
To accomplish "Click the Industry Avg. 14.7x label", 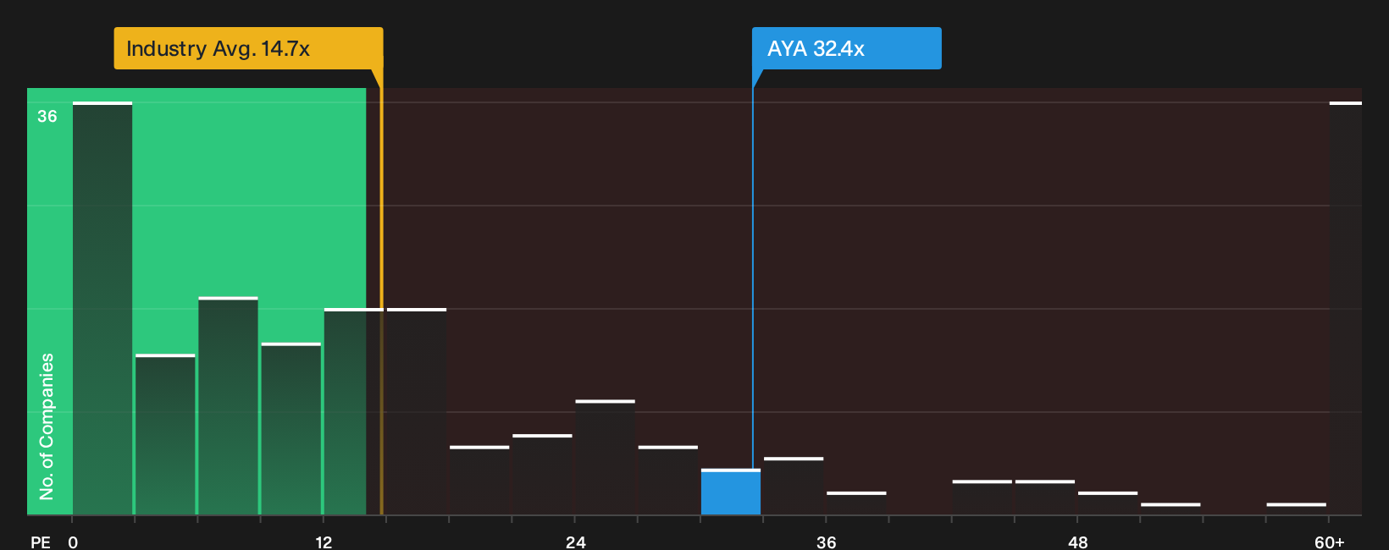I will [248, 48].
